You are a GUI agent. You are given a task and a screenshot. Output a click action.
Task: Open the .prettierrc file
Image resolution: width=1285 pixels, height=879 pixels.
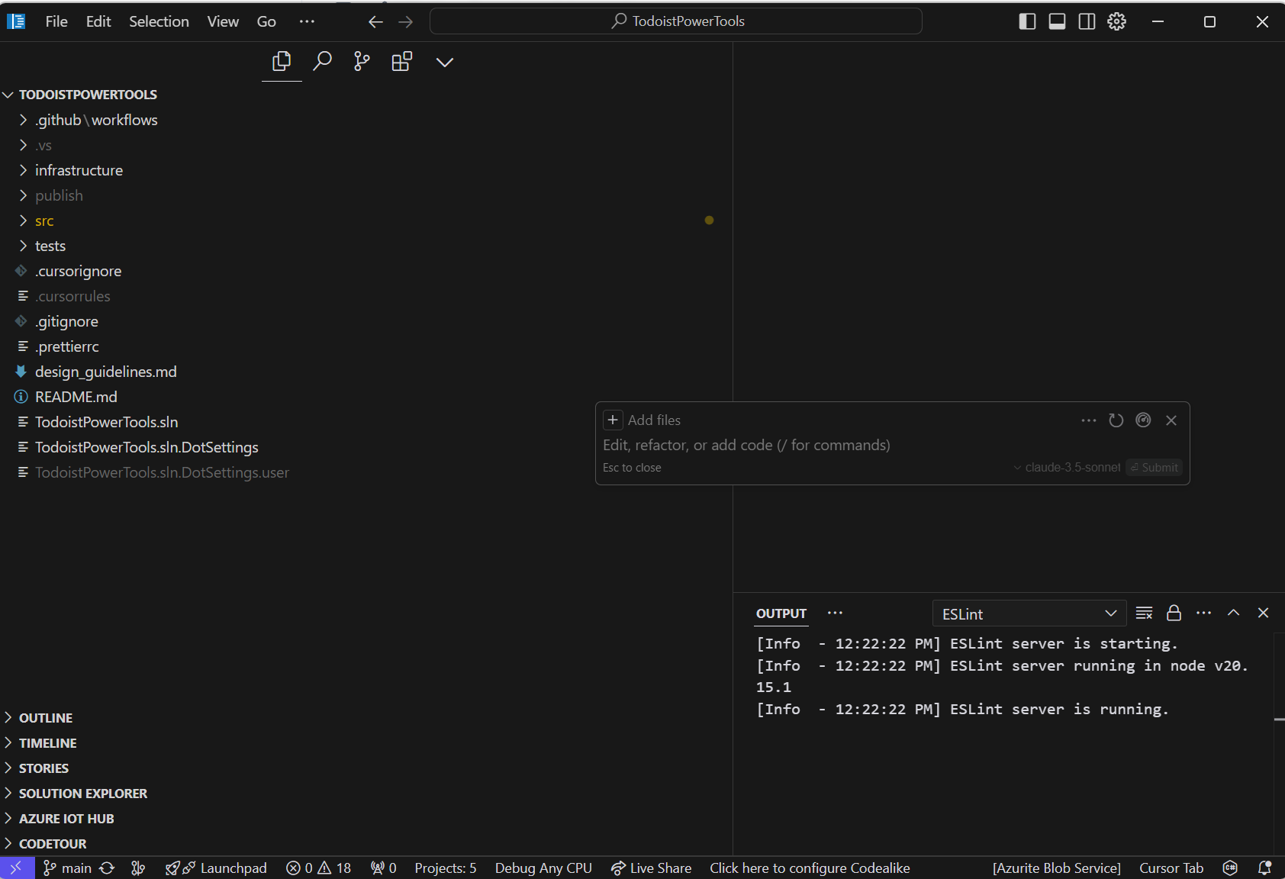coord(366,346)
